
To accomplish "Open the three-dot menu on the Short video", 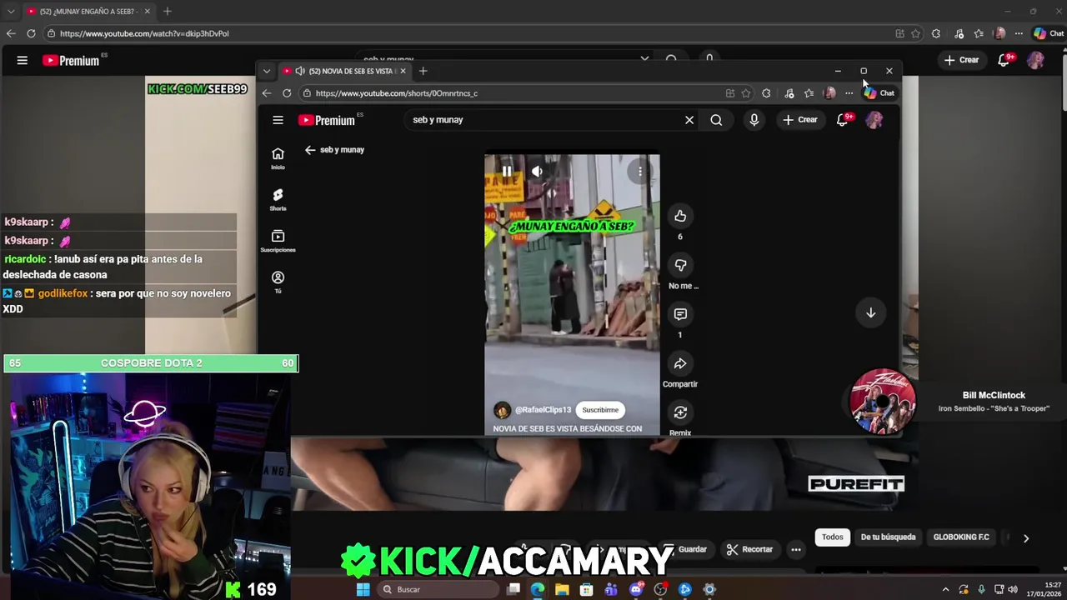I will (x=640, y=172).
